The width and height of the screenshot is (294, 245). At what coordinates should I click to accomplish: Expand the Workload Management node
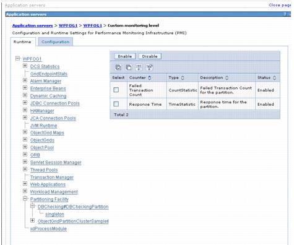(x=25, y=191)
